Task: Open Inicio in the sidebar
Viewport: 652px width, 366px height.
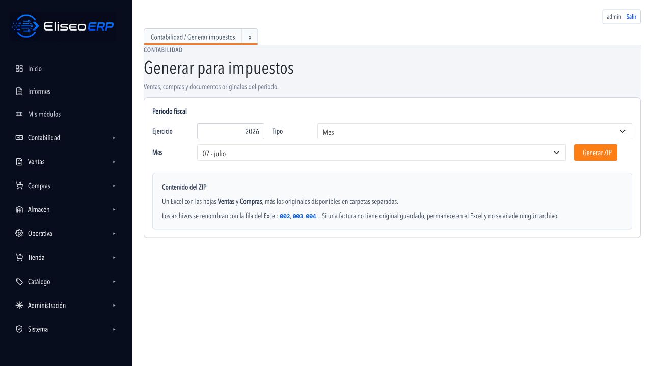Action: click(x=66, y=68)
